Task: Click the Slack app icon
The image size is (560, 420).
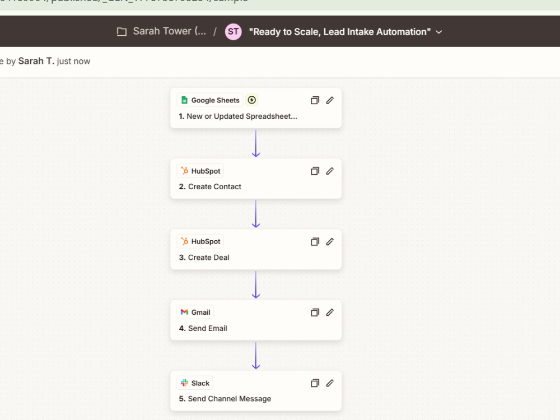Action: coord(184,383)
